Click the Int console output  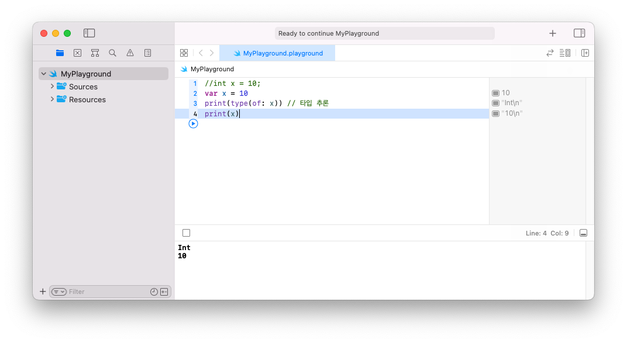184,248
